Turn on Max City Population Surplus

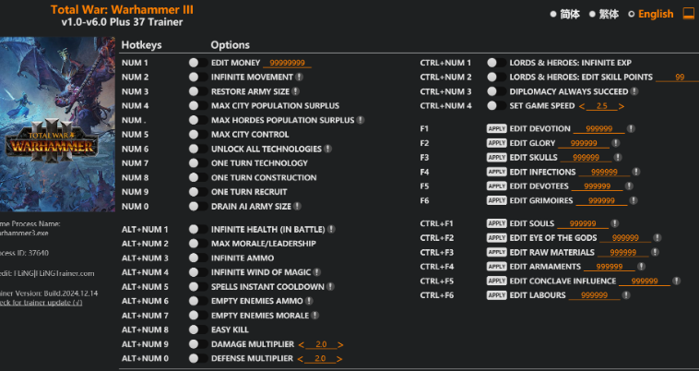(198, 106)
